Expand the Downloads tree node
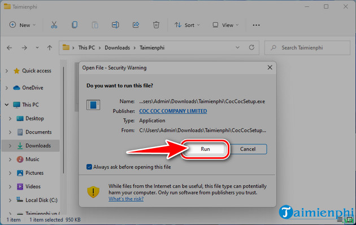 tap(10, 145)
